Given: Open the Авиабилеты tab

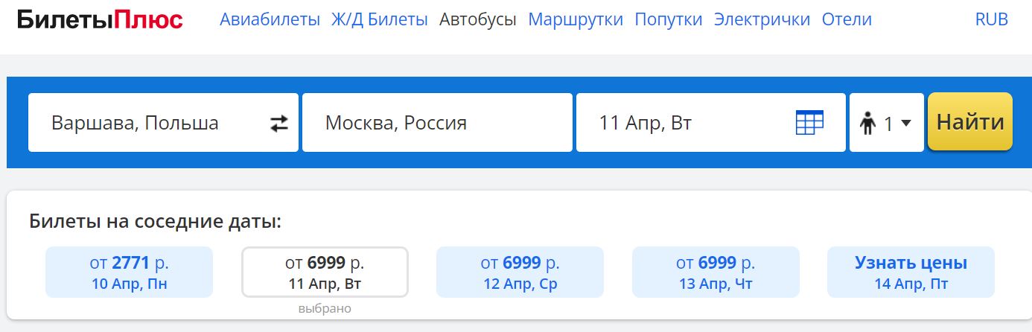Looking at the screenshot, I should click(270, 20).
